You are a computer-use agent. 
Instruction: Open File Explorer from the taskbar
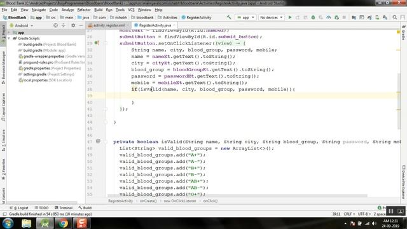coord(27,223)
